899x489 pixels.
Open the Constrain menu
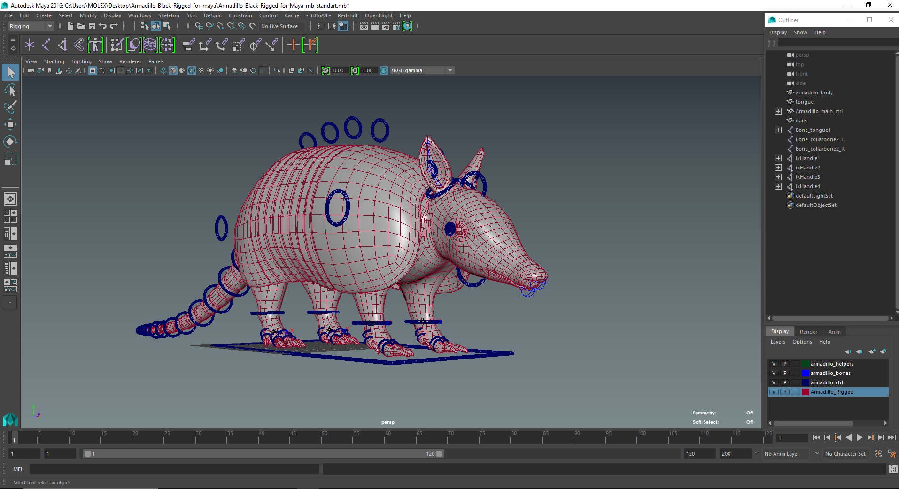[240, 15]
